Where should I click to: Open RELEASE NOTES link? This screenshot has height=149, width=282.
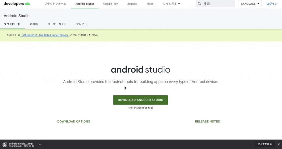pyautogui.click(x=207, y=121)
